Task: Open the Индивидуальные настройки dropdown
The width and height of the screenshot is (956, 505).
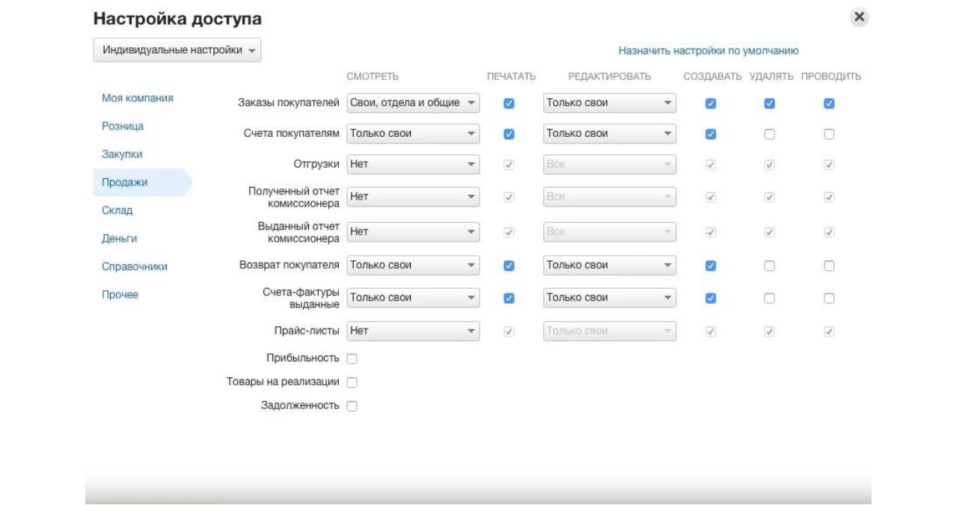Action: pyautogui.click(x=177, y=50)
